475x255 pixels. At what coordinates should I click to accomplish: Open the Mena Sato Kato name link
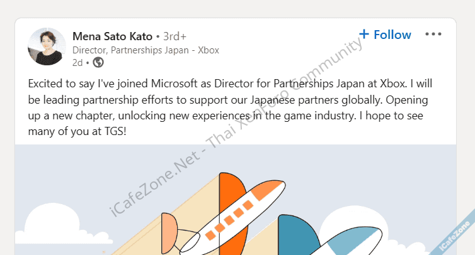[113, 35]
